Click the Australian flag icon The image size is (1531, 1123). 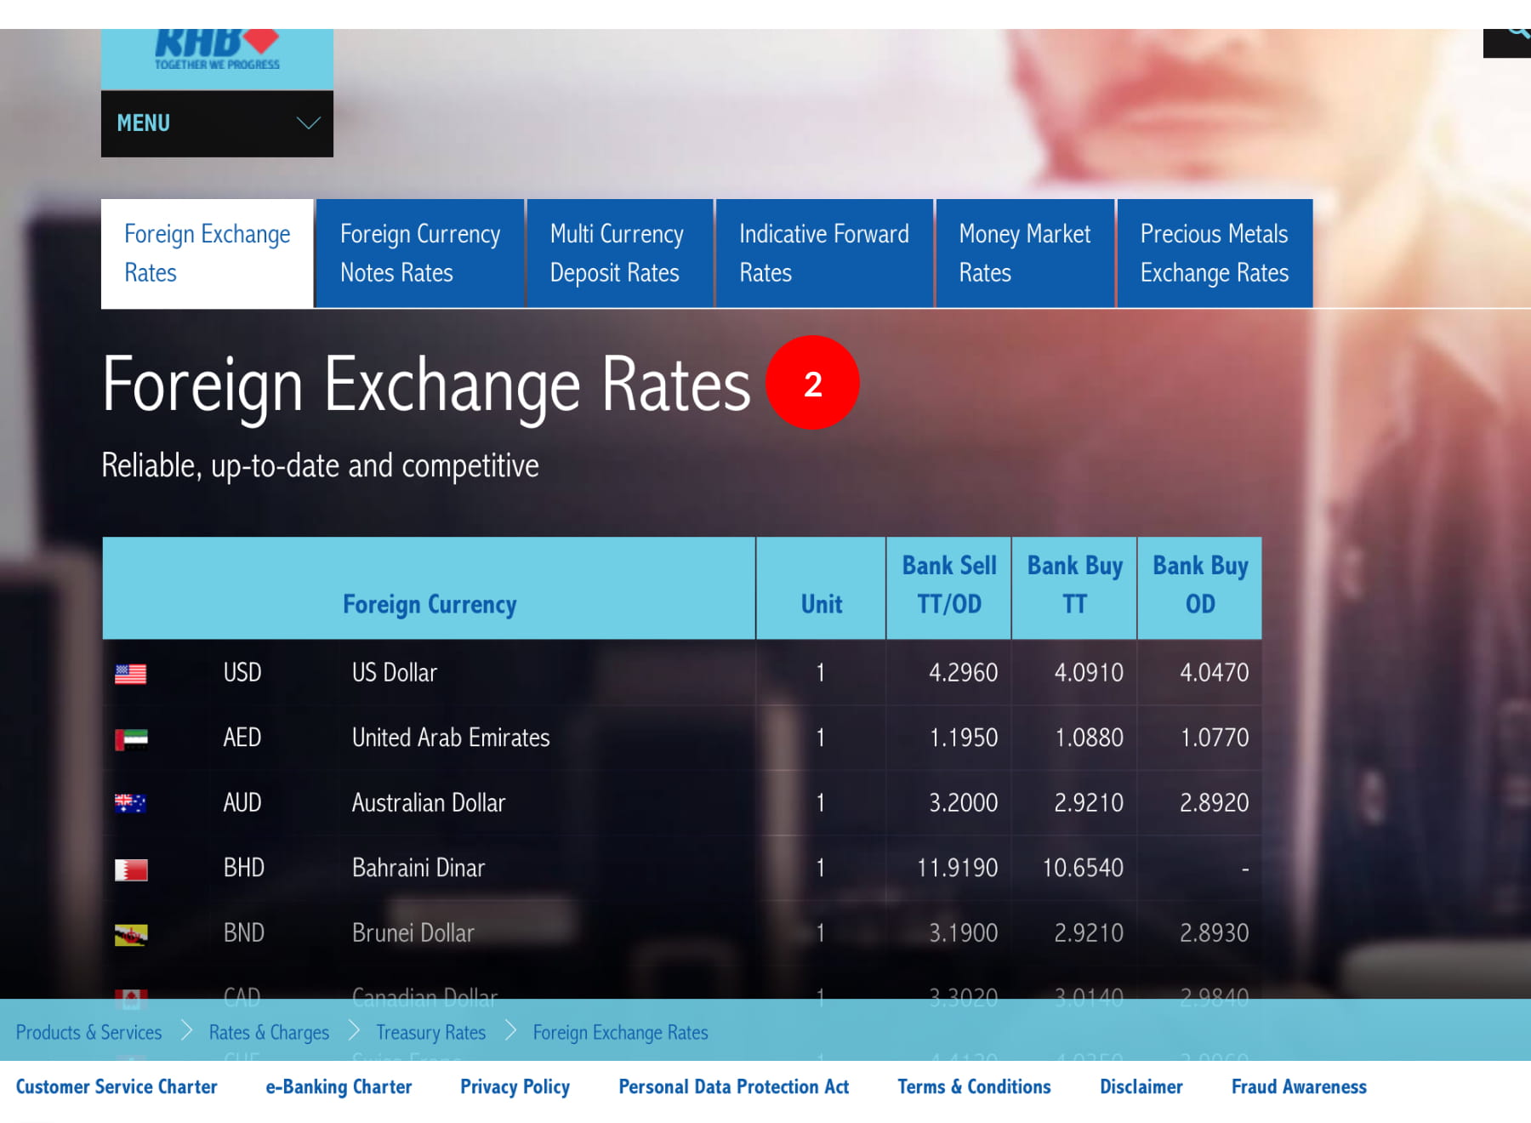(x=131, y=803)
